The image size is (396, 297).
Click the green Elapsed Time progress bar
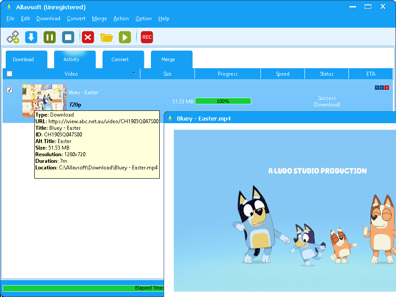click(83, 288)
